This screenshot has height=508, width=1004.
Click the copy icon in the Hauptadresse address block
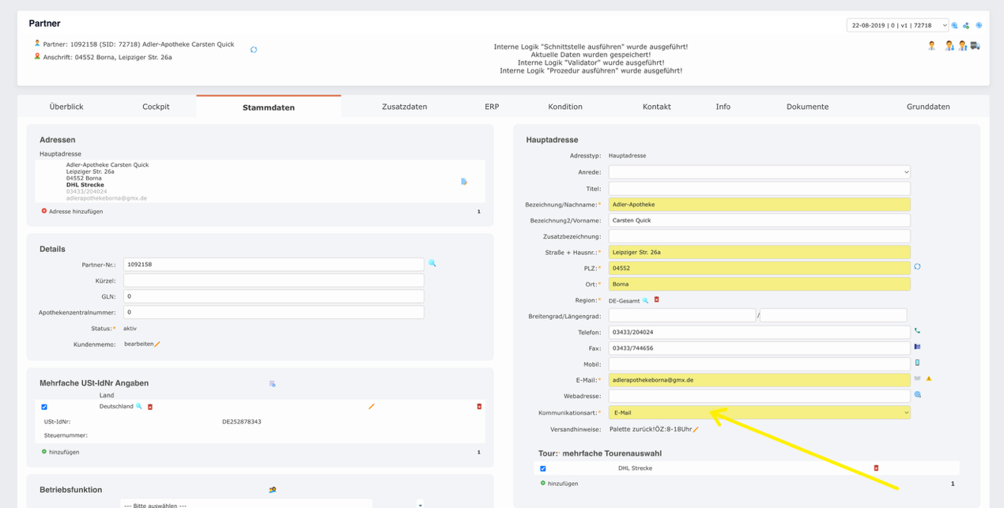[463, 180]
